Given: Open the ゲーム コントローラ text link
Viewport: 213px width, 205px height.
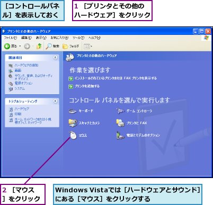Looking at the screenshot, I should (139, 111).
